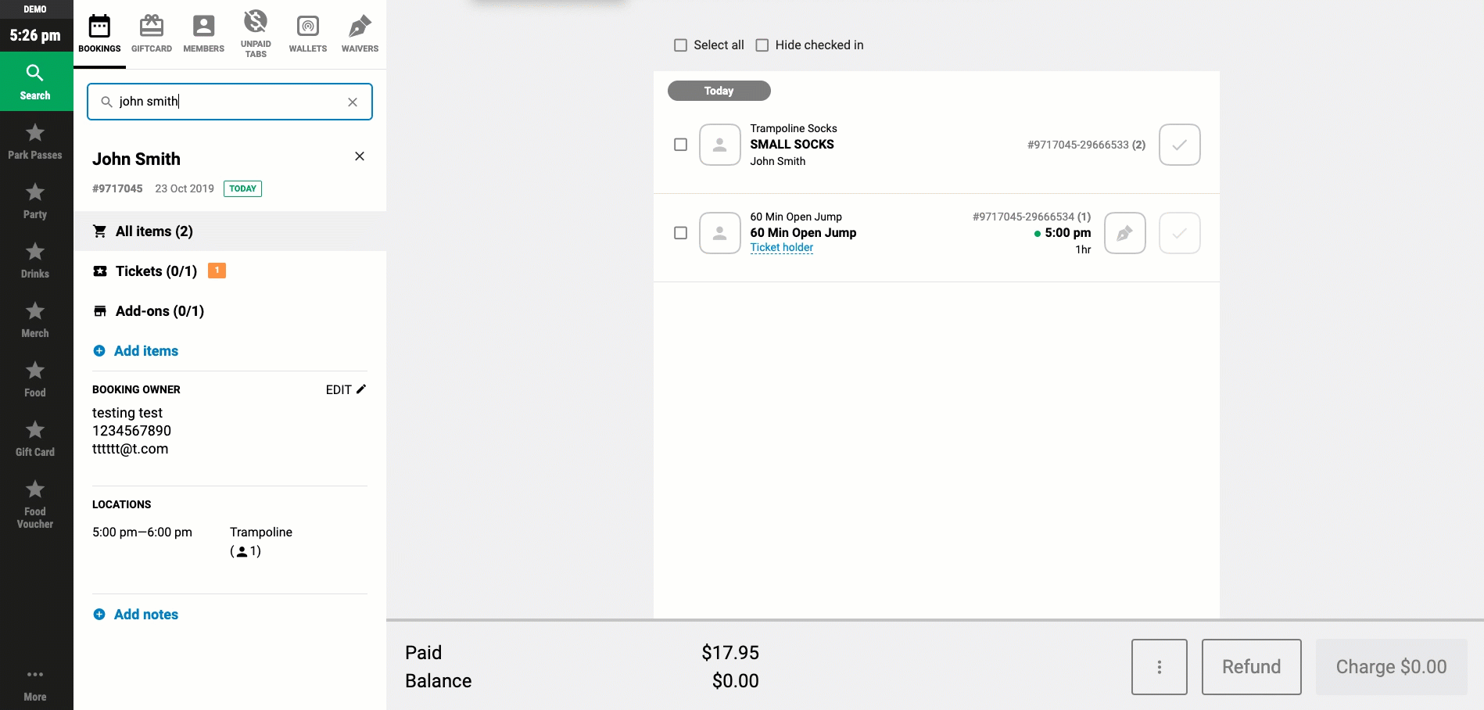Select All items (2) filter

(x=230, y=231)
